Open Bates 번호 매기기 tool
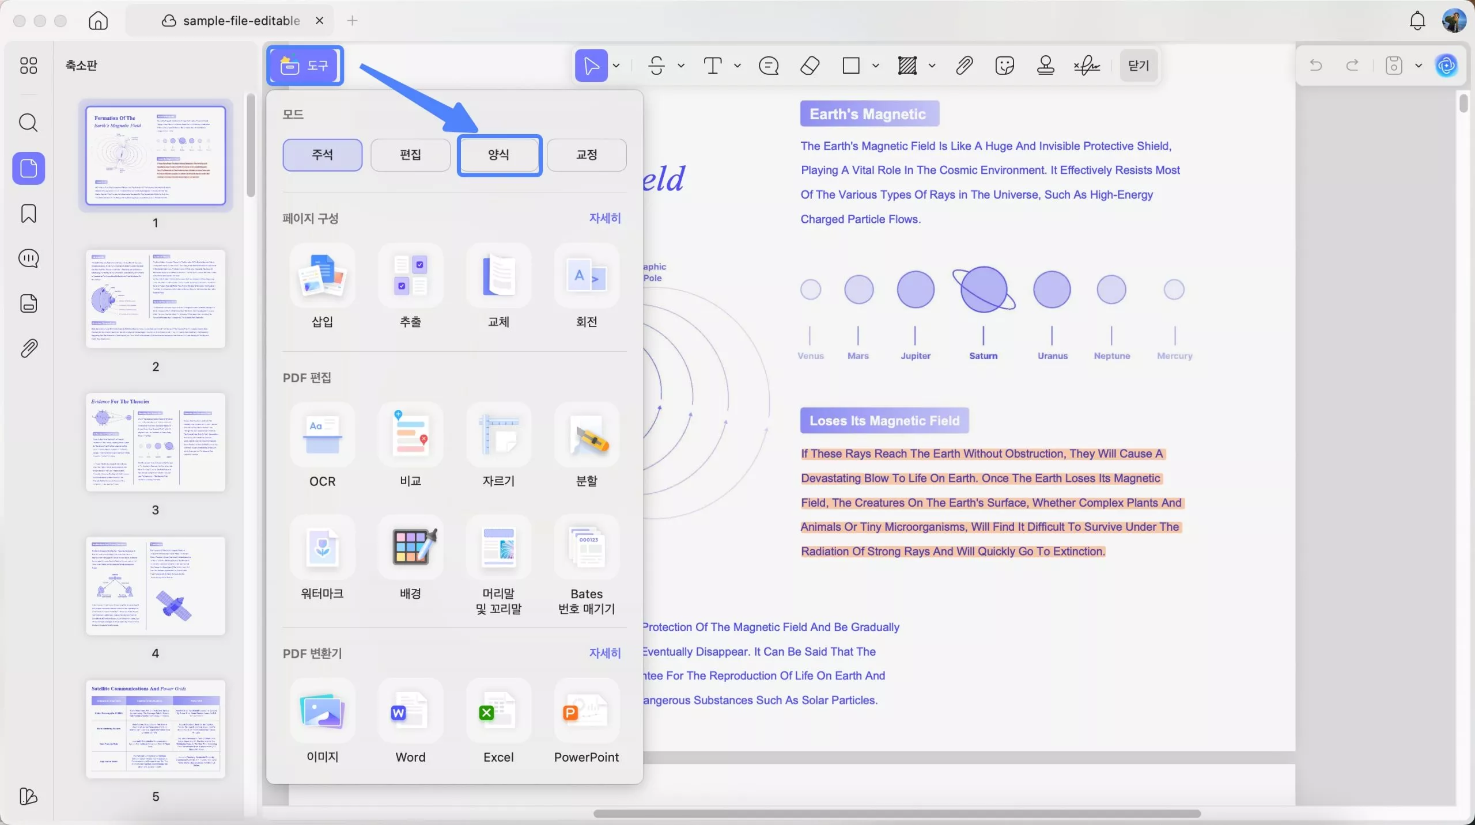1475x825 pixels. (587, 565)
